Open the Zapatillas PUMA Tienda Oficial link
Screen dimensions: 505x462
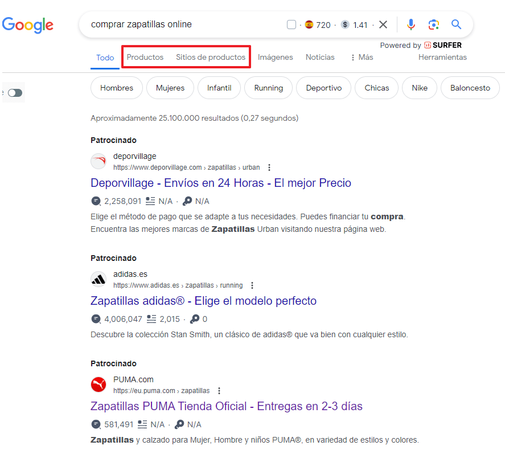(x=227, y=406)
